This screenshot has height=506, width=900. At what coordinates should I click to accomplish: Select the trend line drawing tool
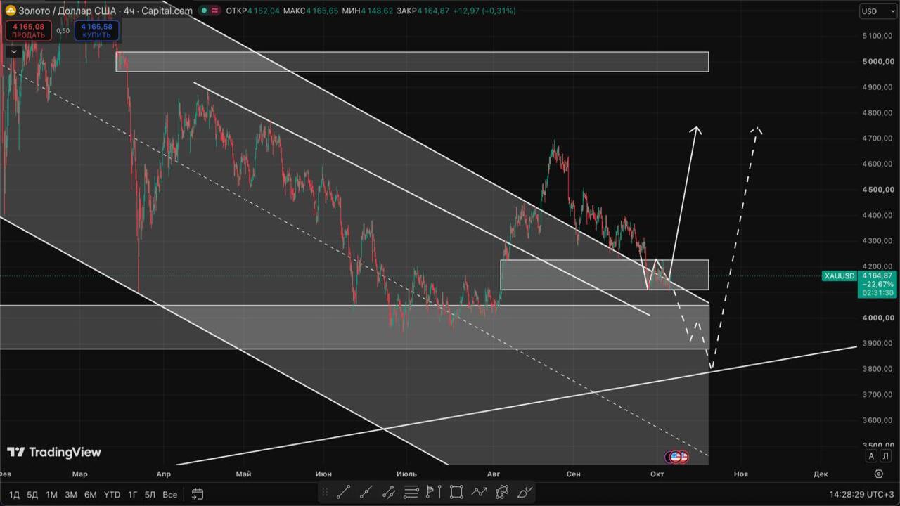pyautogui.click(x=343, y=492)
